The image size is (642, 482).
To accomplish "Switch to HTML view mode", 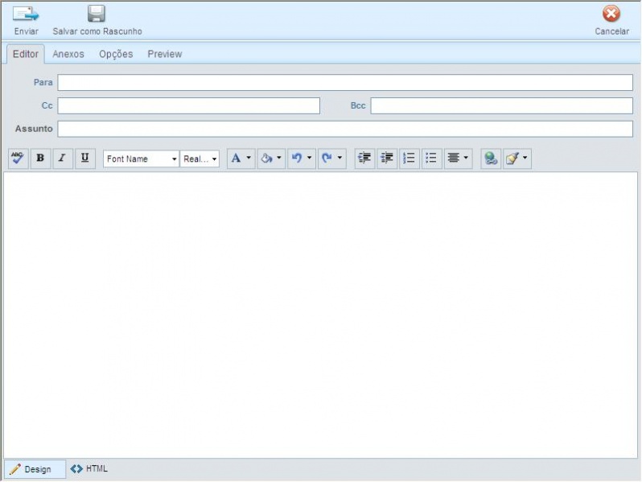I will point(89,468).
